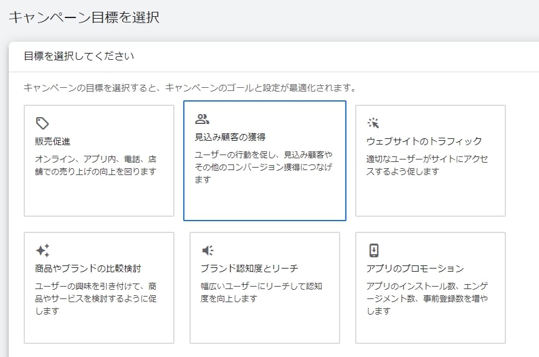
Task: Click the megaphone icon for ブランド認知度とリーチ
Action: point(208,250)
